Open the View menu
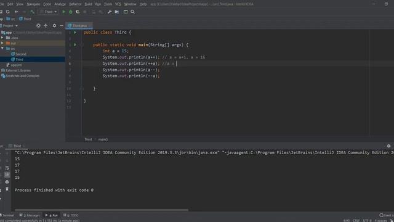Image resolution: width=394 pixels, height=222 pixels. click(20, 4)
